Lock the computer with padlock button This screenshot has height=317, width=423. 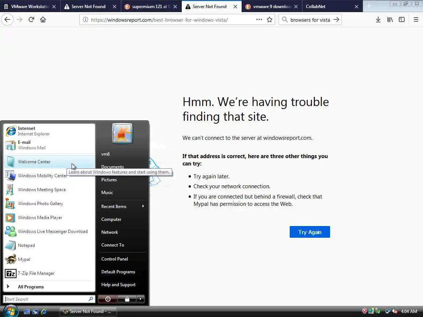[127, 299]
